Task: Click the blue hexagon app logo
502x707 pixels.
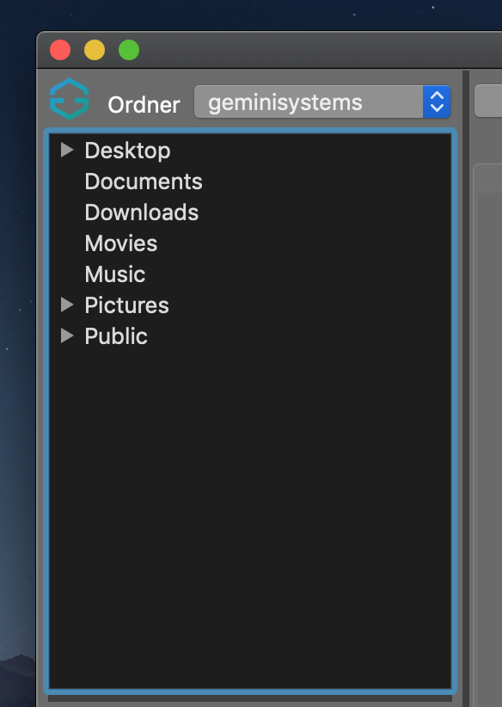Action: [70, 99]
